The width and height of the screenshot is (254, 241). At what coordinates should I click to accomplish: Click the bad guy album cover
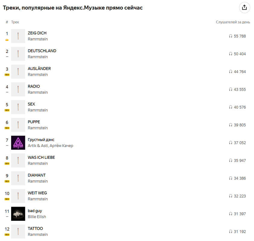pos(18,214)
